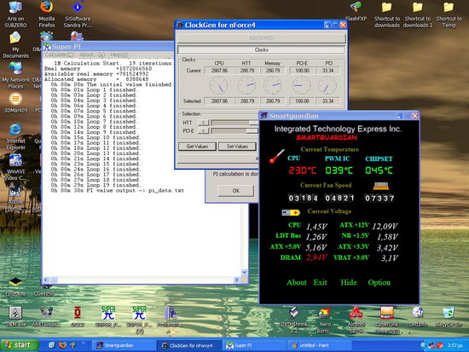Image resolution: width=469 pixels, height=352 pixels.
Task: Click Set Values button in ClockGen
Action: coord(237,147)
